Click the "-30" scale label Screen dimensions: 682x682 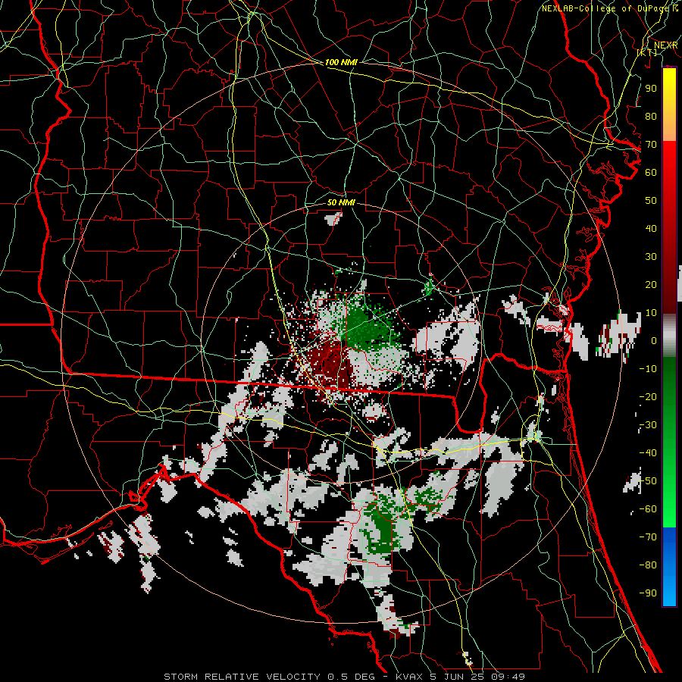(648, 425)
